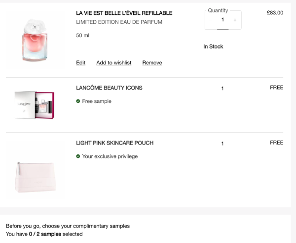Select the Lancôme Beauty Icons product name
The width and height of the screenshot is (296, 243).
109,88
